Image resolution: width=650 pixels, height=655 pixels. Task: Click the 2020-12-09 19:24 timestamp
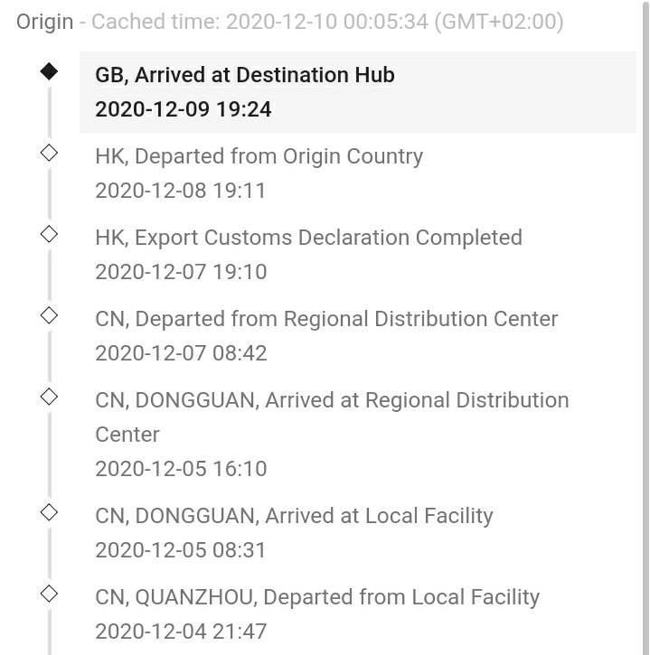click(184, 109)
